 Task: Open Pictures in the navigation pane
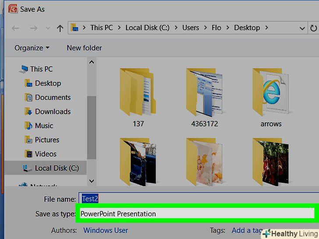(47, 140)
